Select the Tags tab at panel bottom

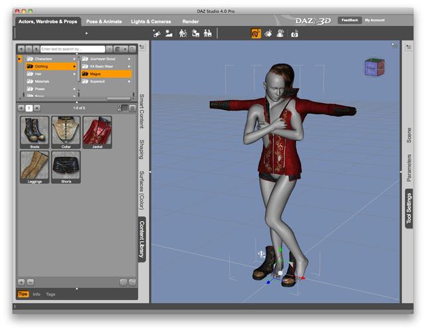[x=50, y=294]
